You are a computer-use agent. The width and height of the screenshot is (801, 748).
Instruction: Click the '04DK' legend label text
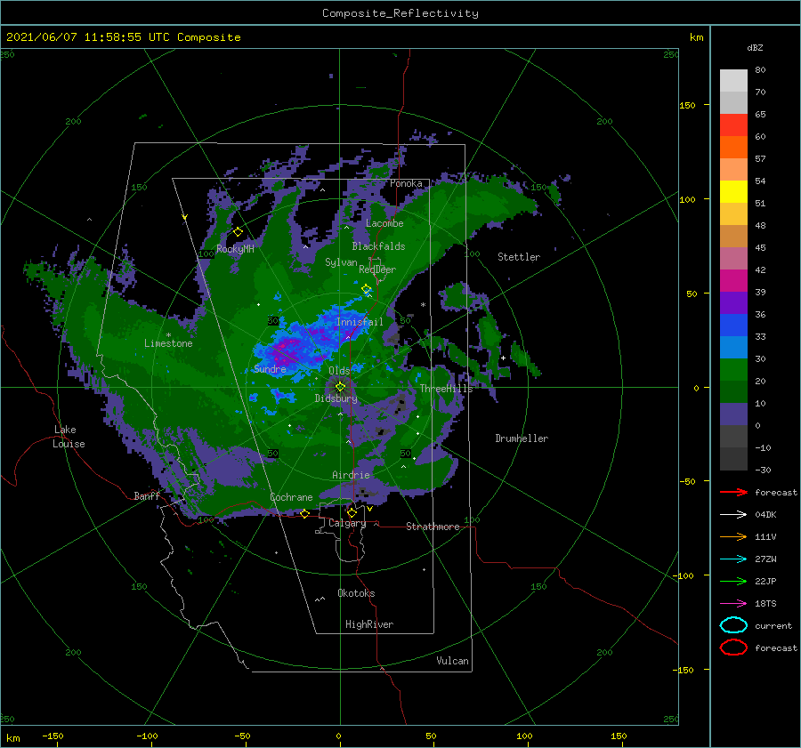coord(765,515)
